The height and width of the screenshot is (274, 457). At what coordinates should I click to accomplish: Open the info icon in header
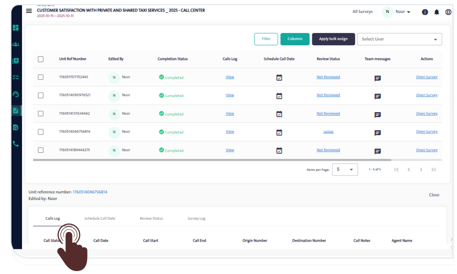tap(425, 12)
